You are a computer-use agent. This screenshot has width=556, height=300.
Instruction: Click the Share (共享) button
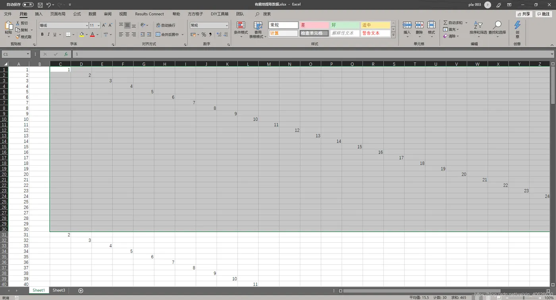click(x=524, y=14)
